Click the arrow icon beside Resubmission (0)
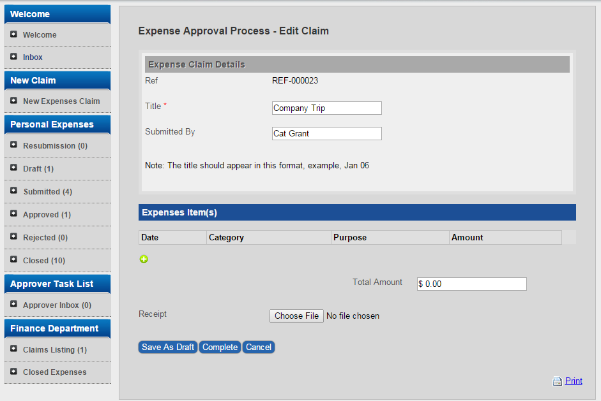The image size is (601, 401). 14,144
